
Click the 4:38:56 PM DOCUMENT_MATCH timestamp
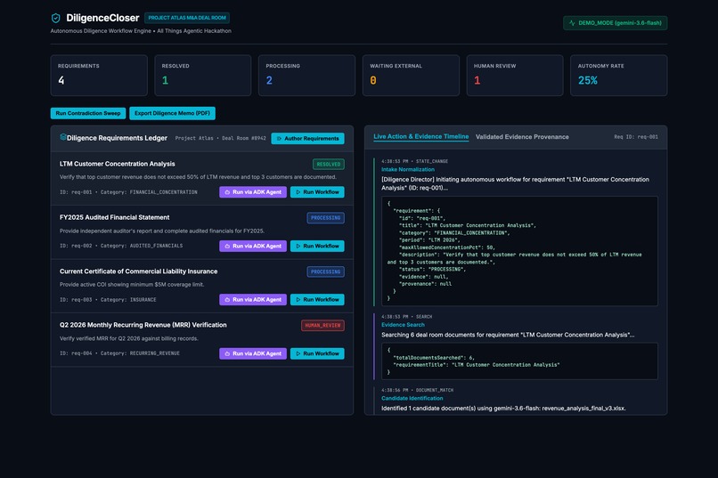417,390
